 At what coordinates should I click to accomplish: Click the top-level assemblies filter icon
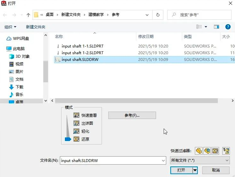226,151
